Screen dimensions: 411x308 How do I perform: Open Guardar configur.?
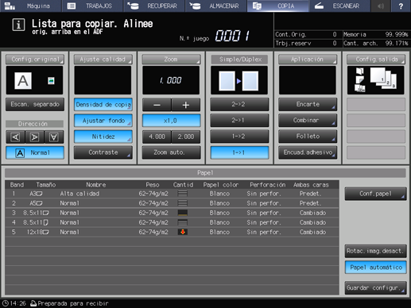375,287
